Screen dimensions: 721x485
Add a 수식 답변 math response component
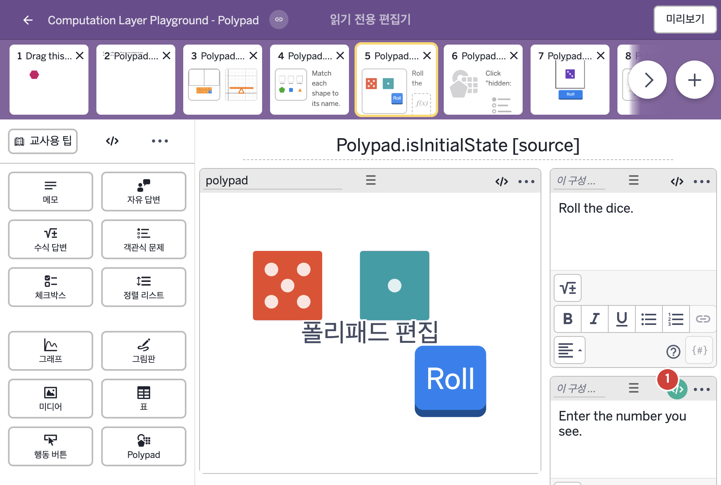click(51, 239)
